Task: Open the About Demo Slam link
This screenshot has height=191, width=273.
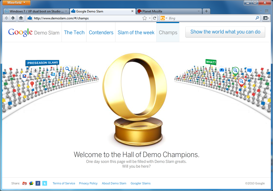Action: [x=114, y=183]
